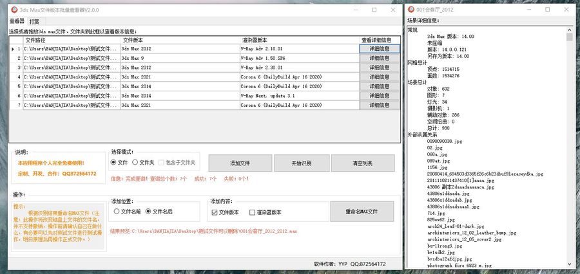Viewport: 580px width, 274px height.
Task: Click the V-Ray Next, update 3.1 cell
Action: (299, 96)
